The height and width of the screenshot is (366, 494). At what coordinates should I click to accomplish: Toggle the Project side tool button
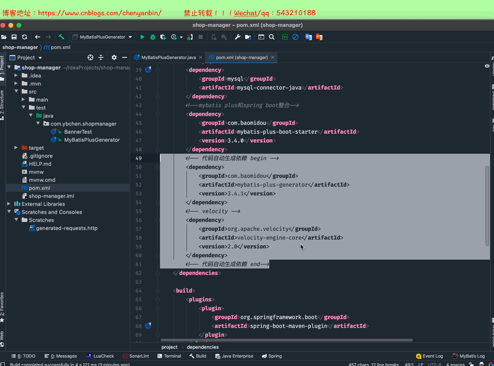(x=2, y=68)
